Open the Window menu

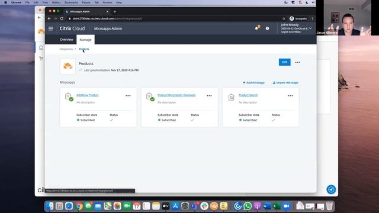point(107,2)
